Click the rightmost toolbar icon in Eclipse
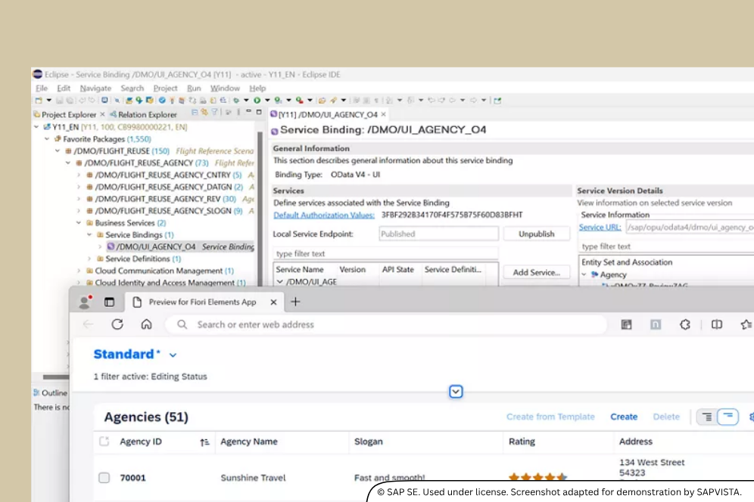Viewport: 754px width, 502px height. click(497, 101)
